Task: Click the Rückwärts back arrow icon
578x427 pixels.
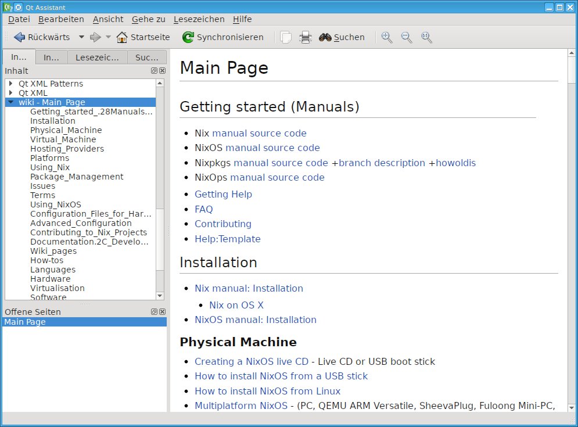Action: (x=19, y=37)
